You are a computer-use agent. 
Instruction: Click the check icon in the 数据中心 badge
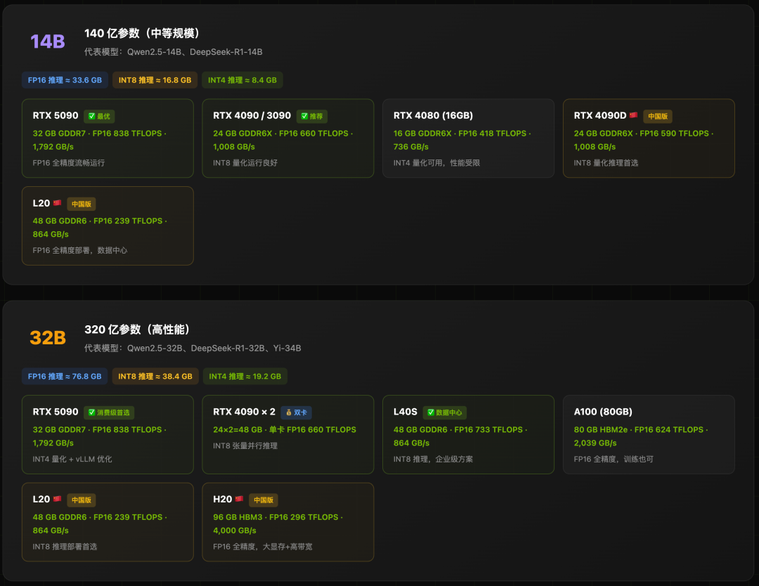coord(431,412)
